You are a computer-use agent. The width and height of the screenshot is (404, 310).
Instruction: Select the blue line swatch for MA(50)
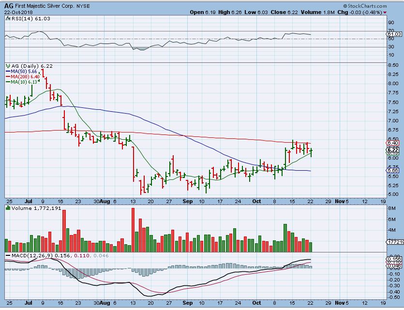8,72
